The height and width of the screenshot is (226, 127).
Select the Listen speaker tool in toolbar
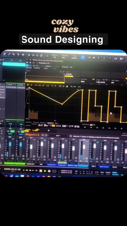pyautogui.click(x=23, y=55)
